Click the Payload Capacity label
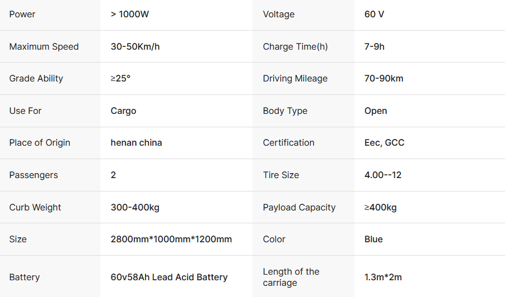This screenshot has height=297, width=505. click(x=299, y=208)
